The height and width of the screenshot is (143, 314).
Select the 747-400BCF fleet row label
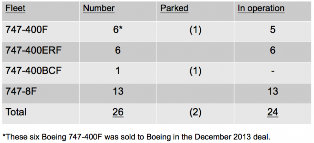pyautogui.click(x=33, y=71)
